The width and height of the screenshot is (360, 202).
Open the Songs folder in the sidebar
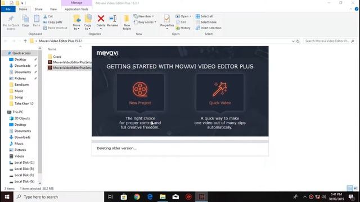(19, 97)
